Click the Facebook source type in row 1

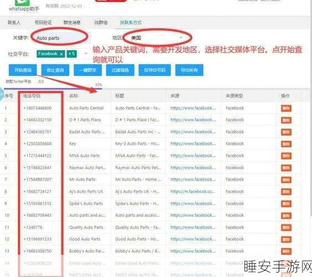coord(235,108)
